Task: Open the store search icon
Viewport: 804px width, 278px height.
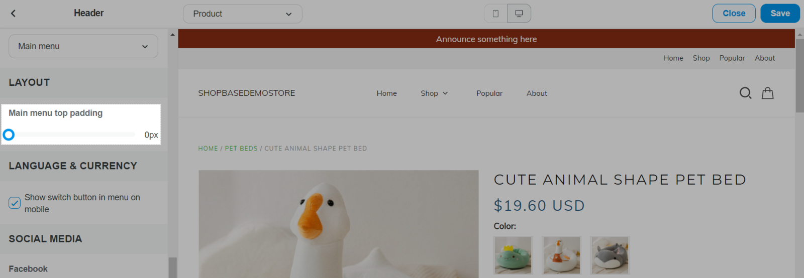Action: point(745,93)
